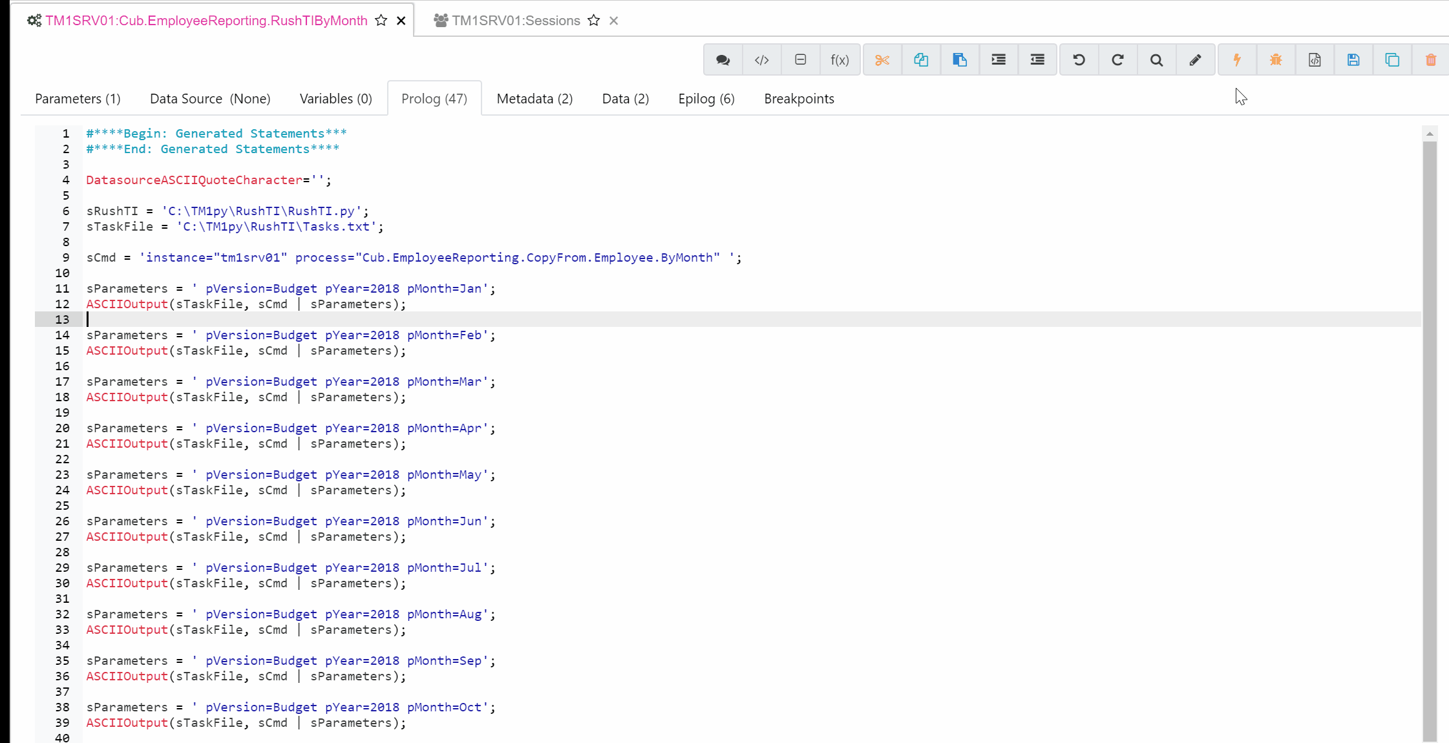
Task: Switch to the Epilog (6) tab
Action: coord(706,99)
